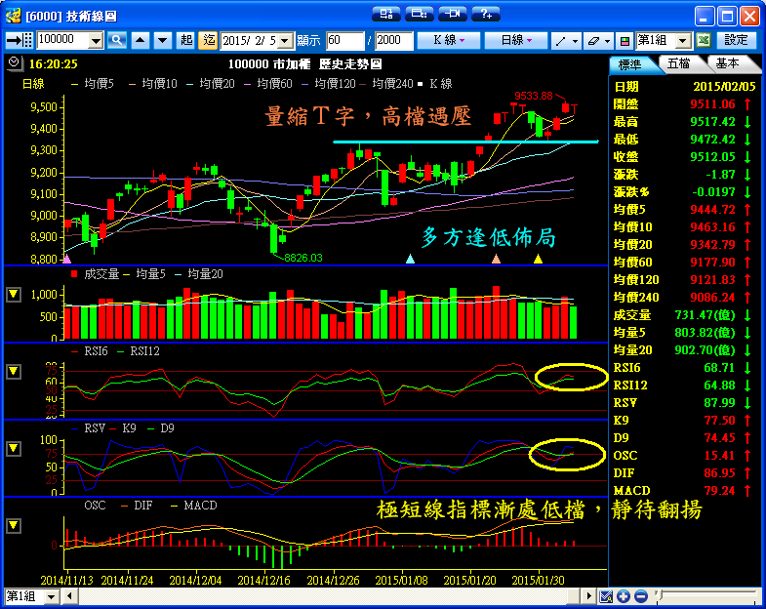Viewport: 766px width, 609px height.
Task: Click the zoom slider at bottom right
Action: click(703, 596)
